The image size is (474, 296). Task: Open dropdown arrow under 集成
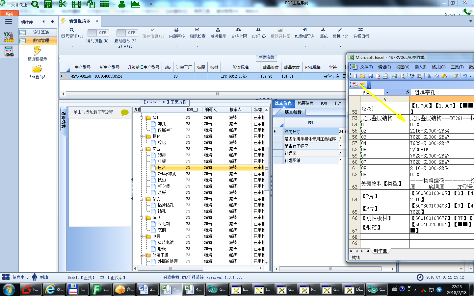[x=324, y=46]
